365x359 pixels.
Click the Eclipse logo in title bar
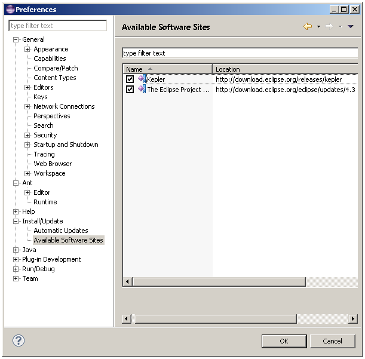coord(10,10)
